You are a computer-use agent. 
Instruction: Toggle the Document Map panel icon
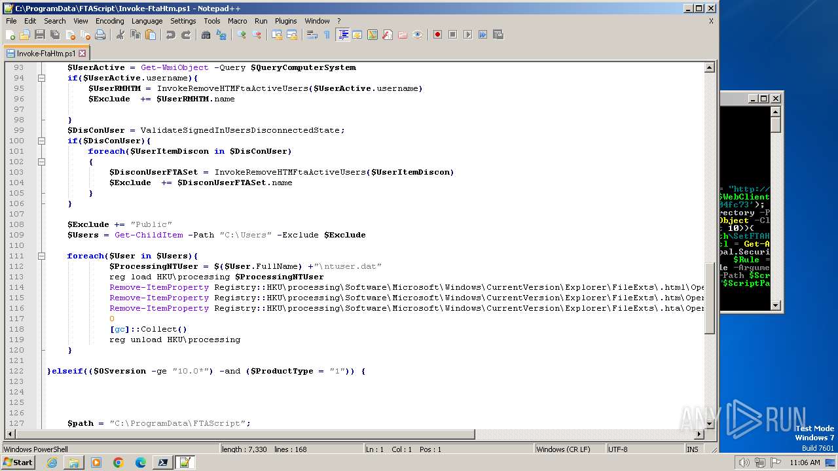tap(373, 35)
